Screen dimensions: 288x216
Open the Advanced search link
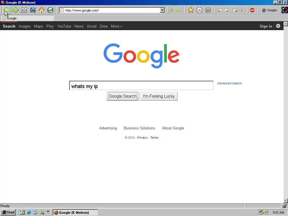(229, 83)
